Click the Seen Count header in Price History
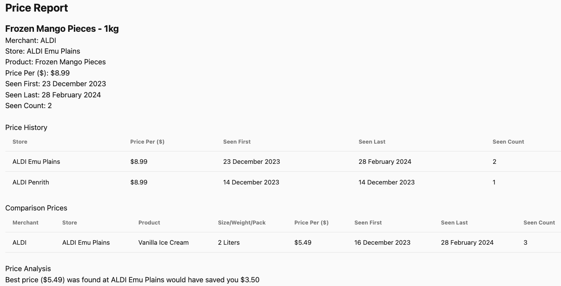561x286 pixels. (508, 142)
